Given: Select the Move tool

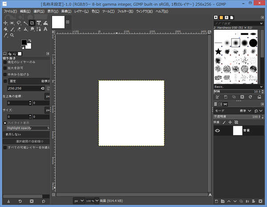Looking at the screenshot, I should [5, 23].
